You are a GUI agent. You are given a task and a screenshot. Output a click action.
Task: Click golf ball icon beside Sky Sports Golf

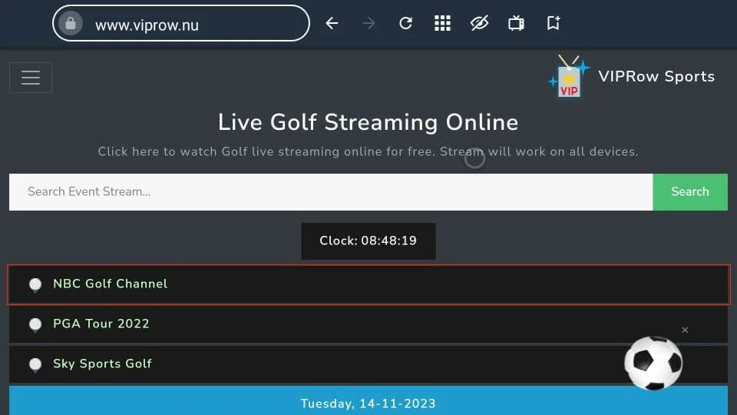[x=35, y=364]
